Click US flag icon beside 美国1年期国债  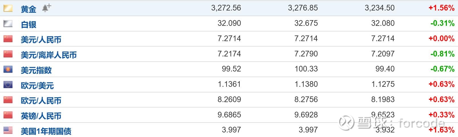tap(8, 130)
